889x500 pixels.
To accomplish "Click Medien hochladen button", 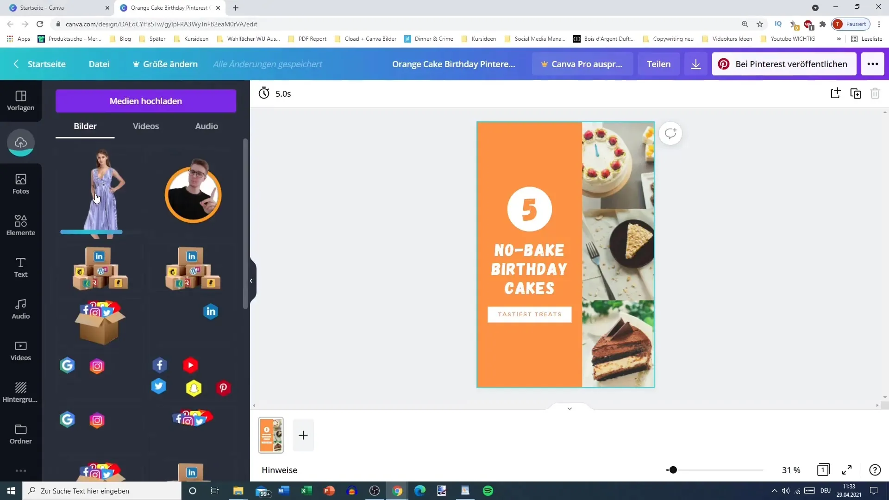I will [x=146, y=101].
